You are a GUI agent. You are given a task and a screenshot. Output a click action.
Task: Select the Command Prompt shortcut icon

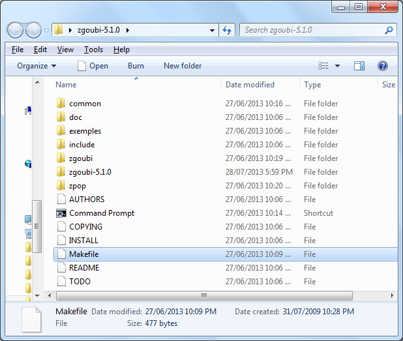[x=61, y=213]
